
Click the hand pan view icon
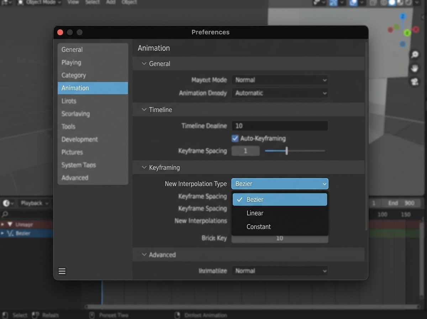coord(415,68)
